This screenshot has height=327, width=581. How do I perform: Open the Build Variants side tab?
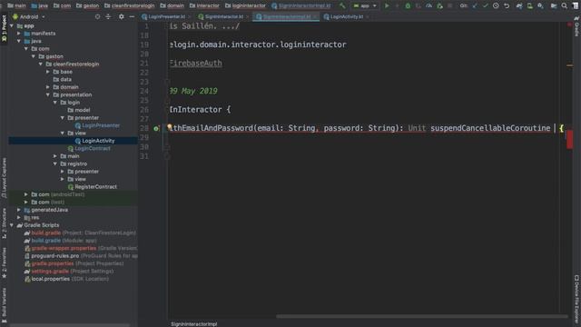point(4,305)
